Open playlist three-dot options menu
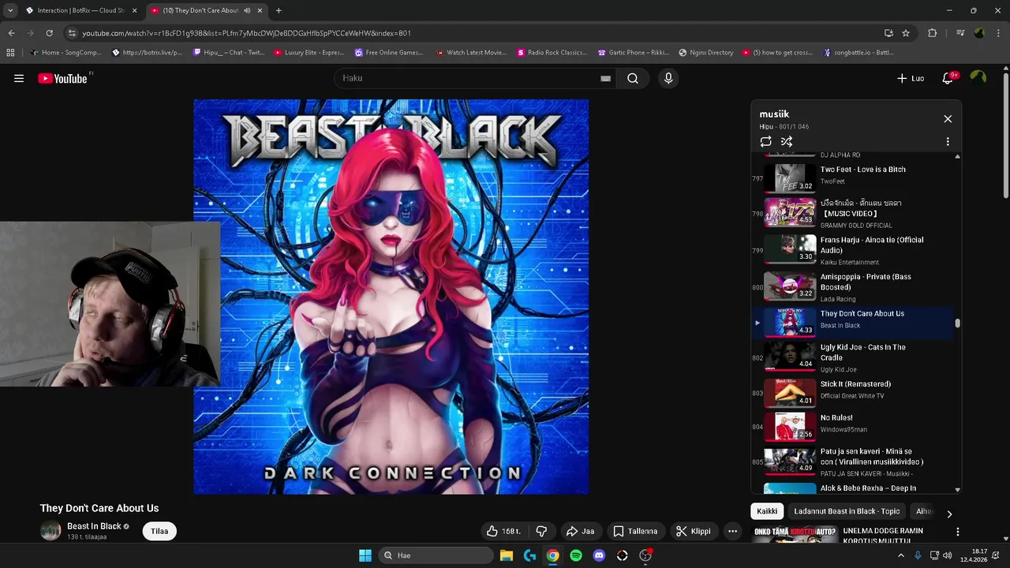Viewport: 1010px width, 568px height. (x=948, y=141)
